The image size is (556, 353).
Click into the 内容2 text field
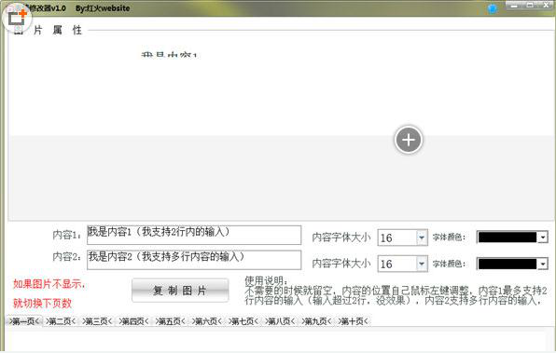pos(194,260)
